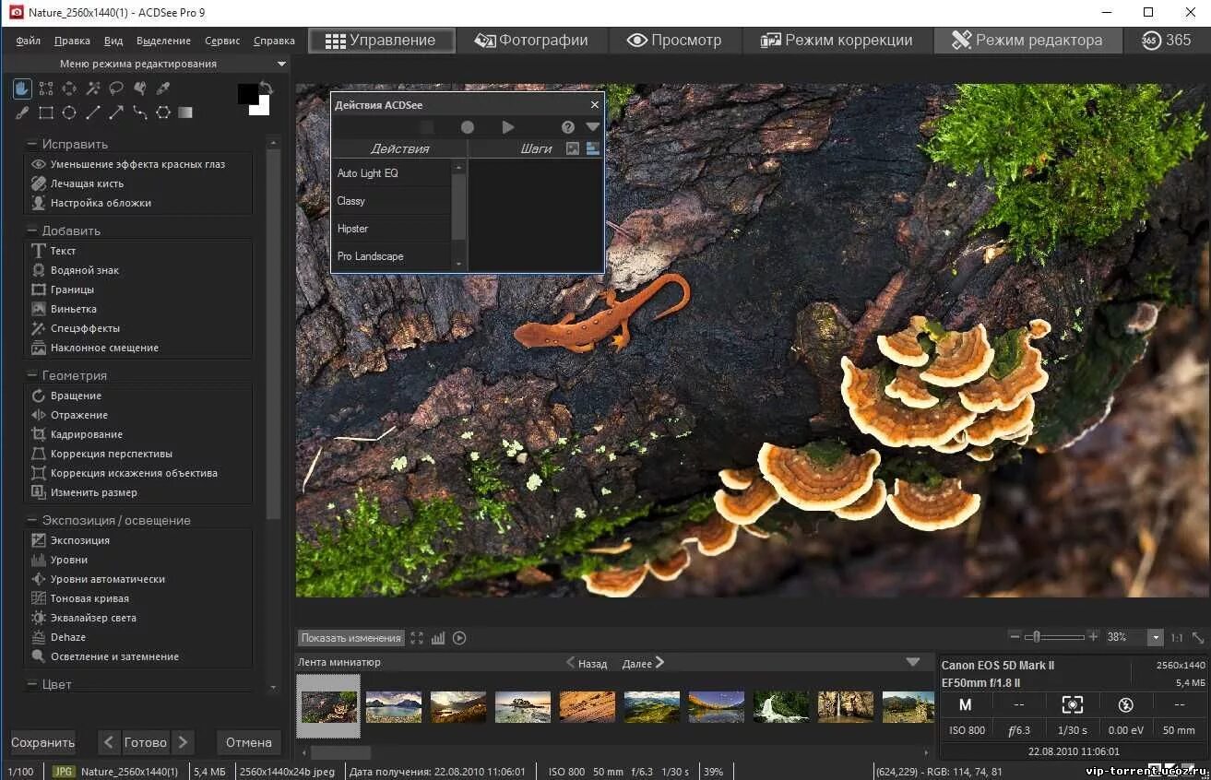Toggle full screen view icon
Image resolution: width=1211 pixels, height=780 pixels.
click(417, 638)
